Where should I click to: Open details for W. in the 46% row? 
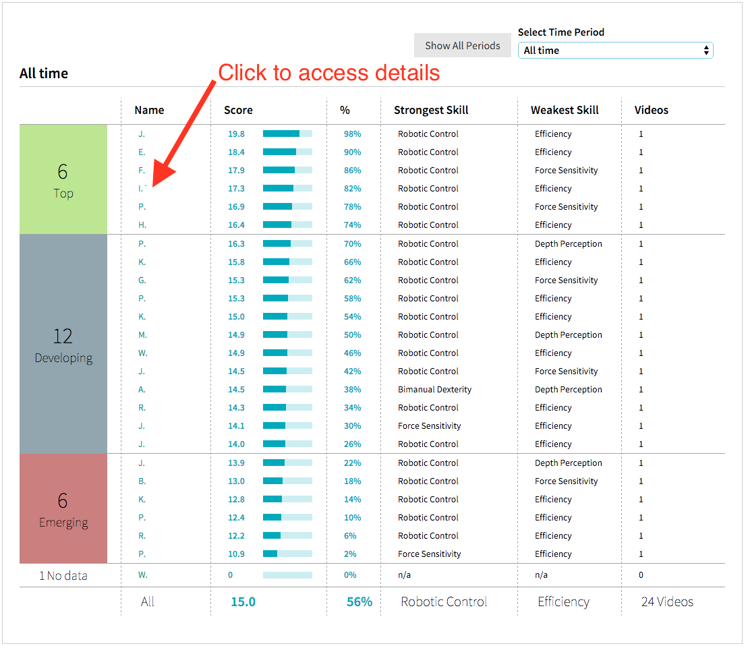pos(143,353)
